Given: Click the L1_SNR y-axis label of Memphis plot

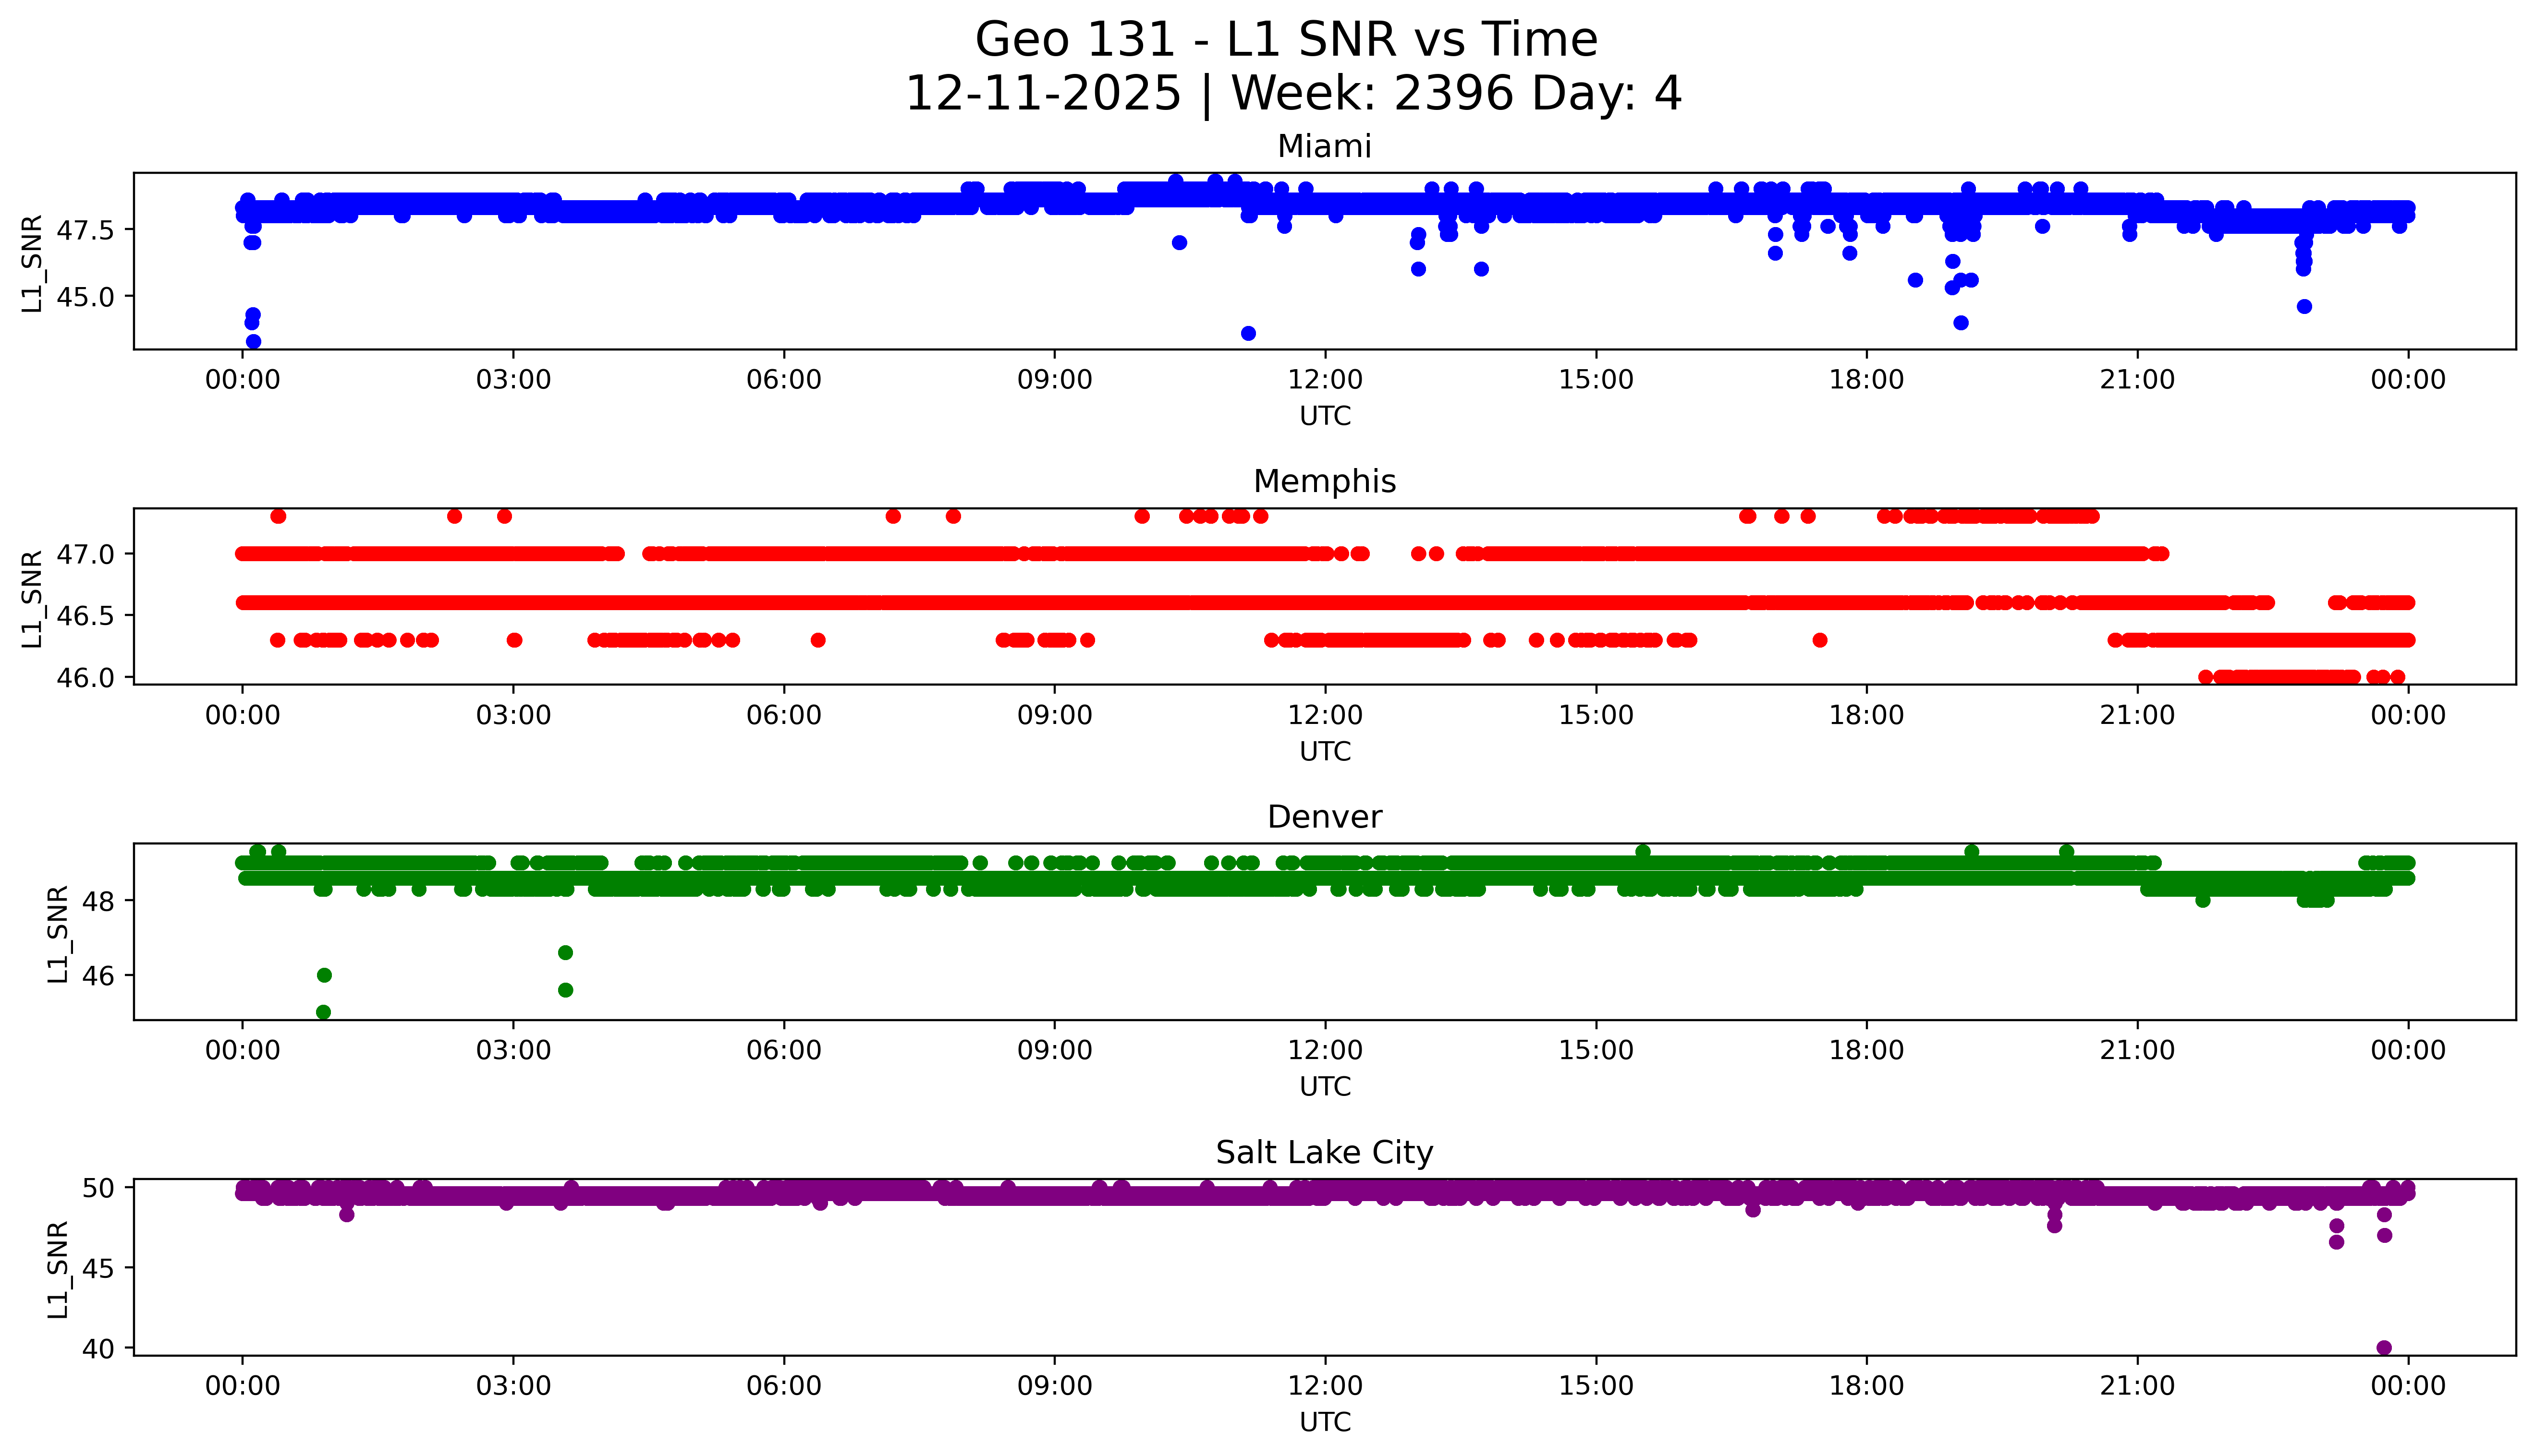Looking at the screenshot, I should (x=33, y=598).
